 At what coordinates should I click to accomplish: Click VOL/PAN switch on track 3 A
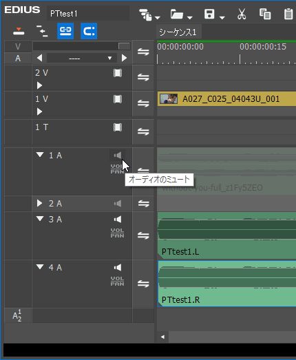point(117,233)
